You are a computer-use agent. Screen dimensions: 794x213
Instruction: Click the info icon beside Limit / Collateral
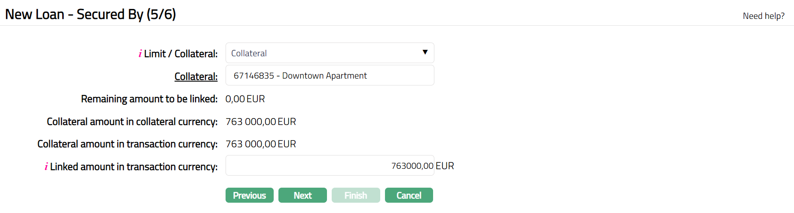pyautogui.click(x=140, y=54)
